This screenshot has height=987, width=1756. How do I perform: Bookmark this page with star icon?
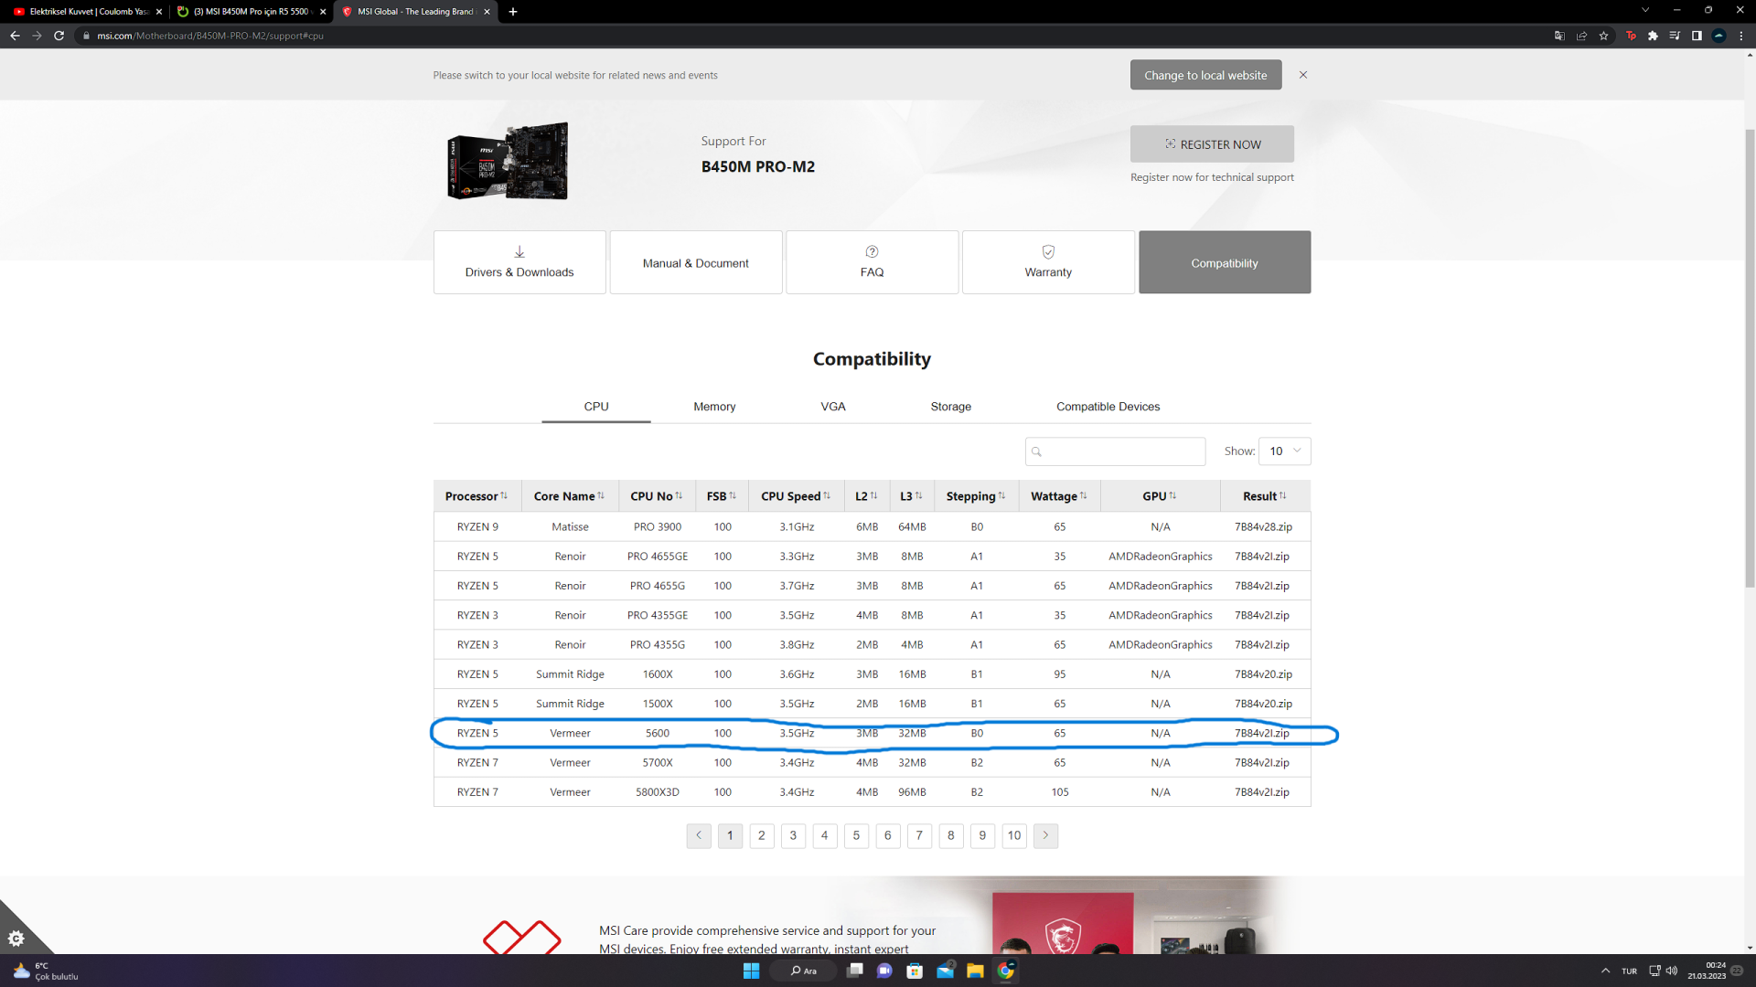click(1603, 36)
